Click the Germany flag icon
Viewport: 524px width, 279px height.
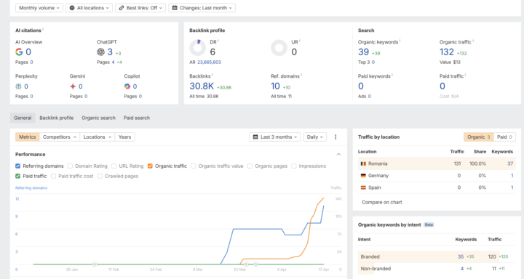363,176
